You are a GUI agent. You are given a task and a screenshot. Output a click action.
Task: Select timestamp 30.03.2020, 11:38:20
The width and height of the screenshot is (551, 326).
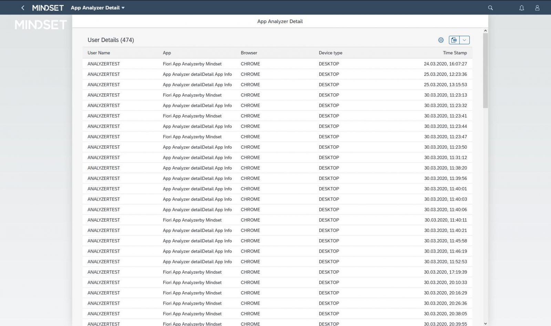pos(446,168)
